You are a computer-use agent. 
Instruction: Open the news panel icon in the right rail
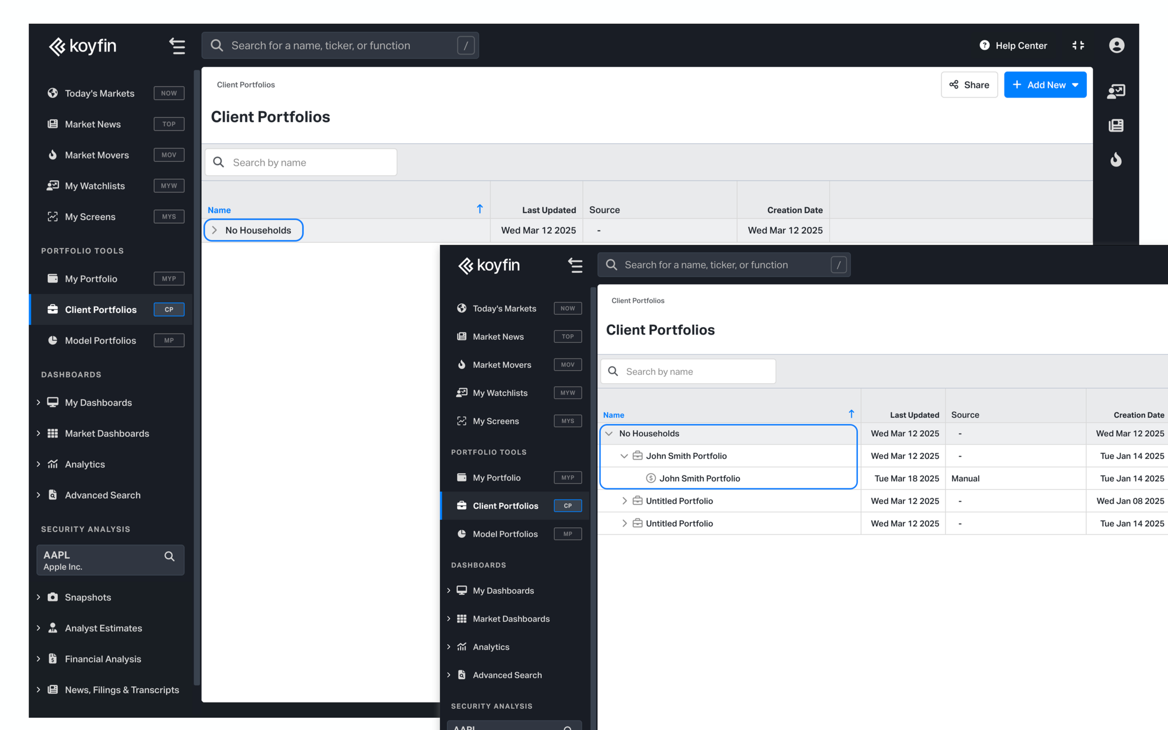[x=1116, y=126]
